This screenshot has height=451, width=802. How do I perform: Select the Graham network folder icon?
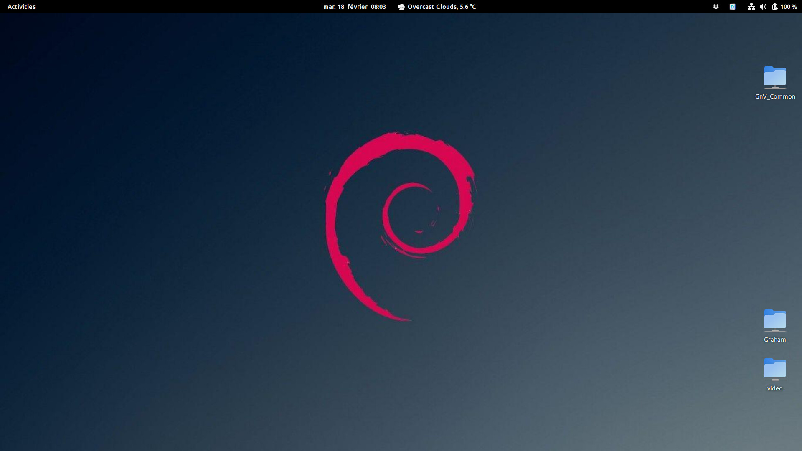point(775,321)
